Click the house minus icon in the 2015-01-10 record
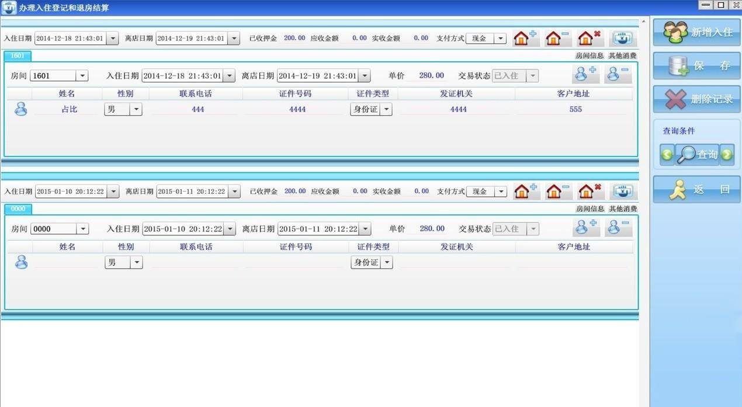This screenshot has height=407, width=742. click(559, 191)
